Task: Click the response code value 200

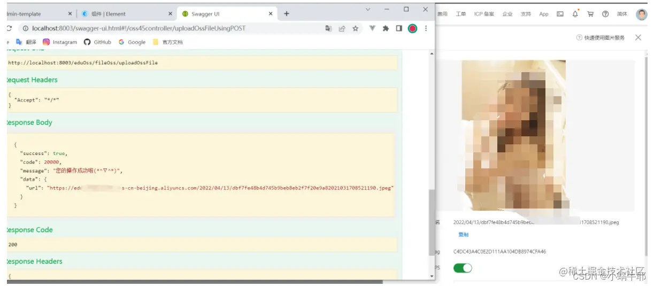Action: (13, 244)
